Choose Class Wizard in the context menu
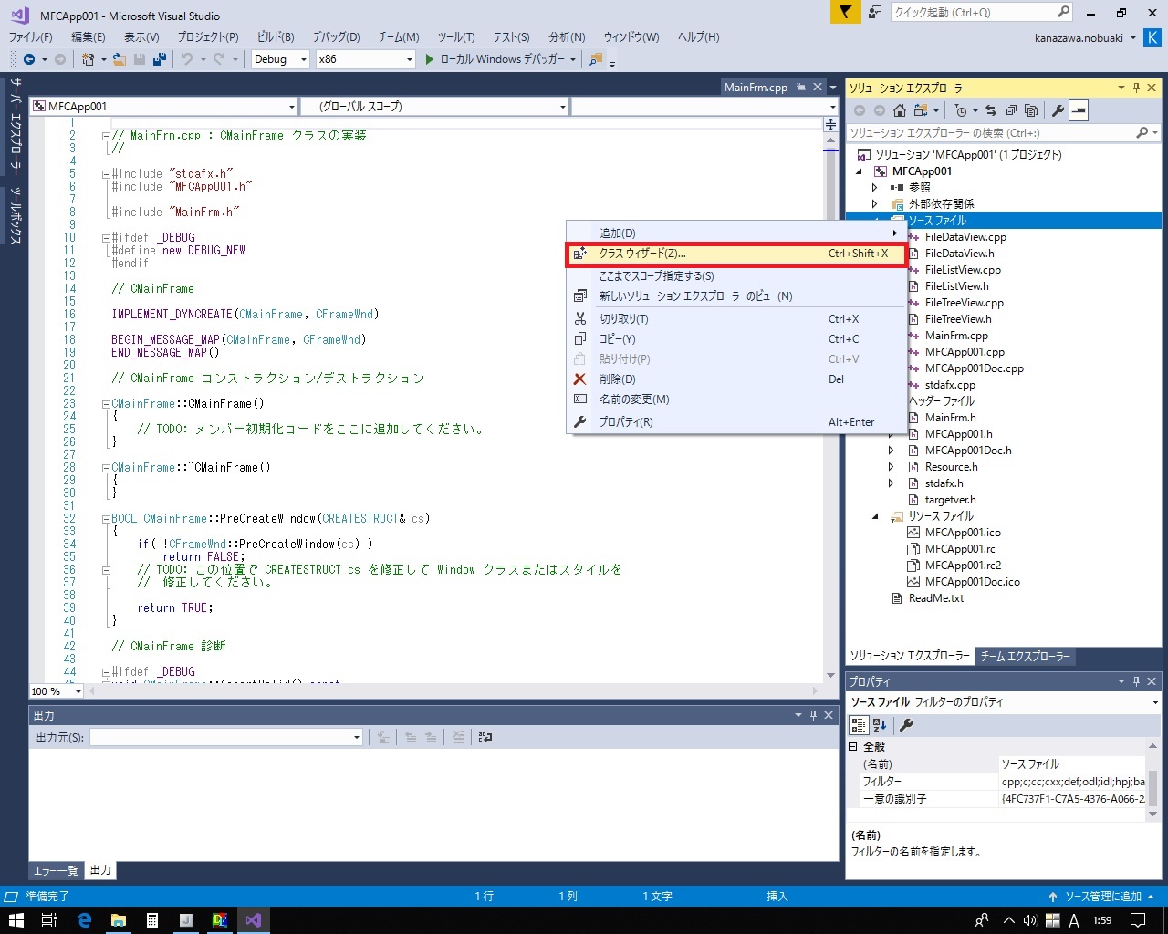1168x934 pixels. pos(736,254)
